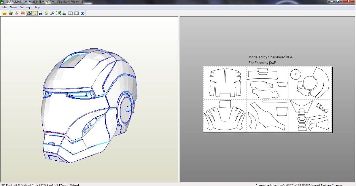Select the brush toolbar icon

(17, 13)
